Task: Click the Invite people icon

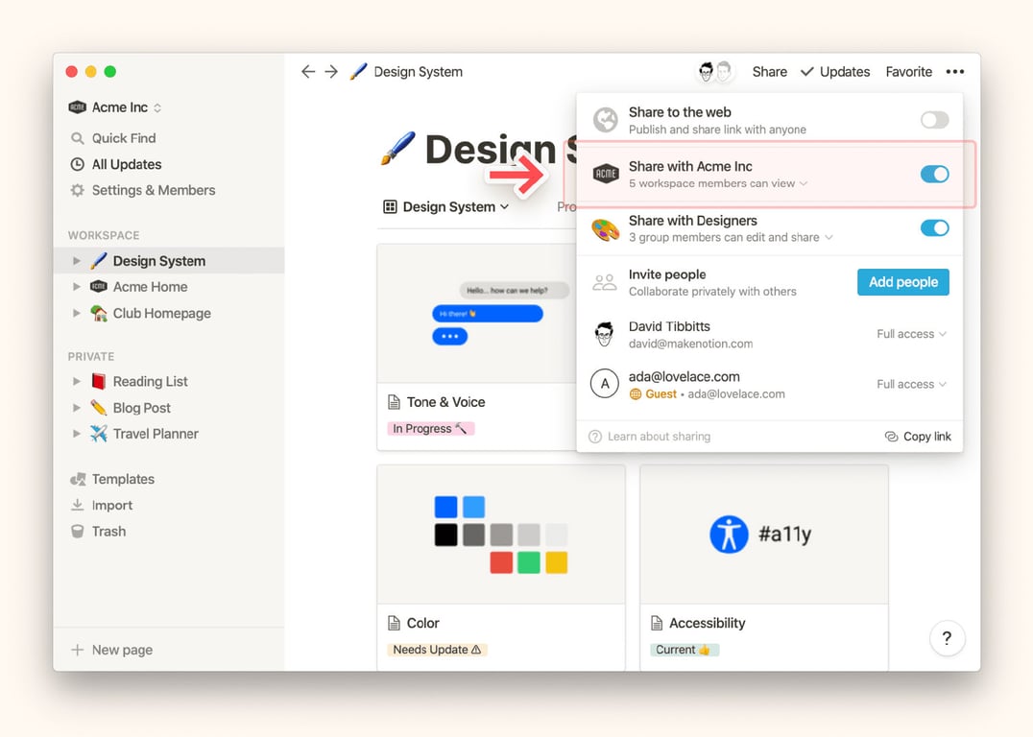Action: tap(604, 282)
